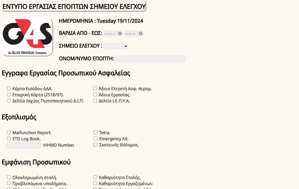The height and width of the screenshot is (189, 299).
Task: Check the Emergency Kit option
Action: [x=96, y=138]
